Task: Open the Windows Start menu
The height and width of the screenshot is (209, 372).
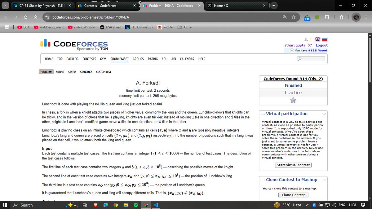Action: 5,205
